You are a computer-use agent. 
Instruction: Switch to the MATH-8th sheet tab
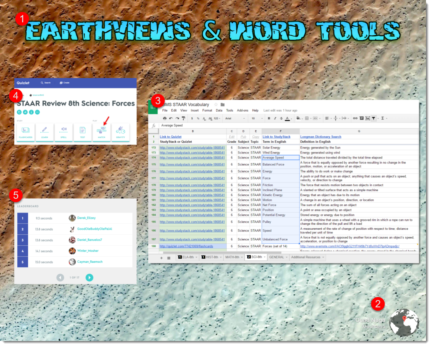click(234, 257)
